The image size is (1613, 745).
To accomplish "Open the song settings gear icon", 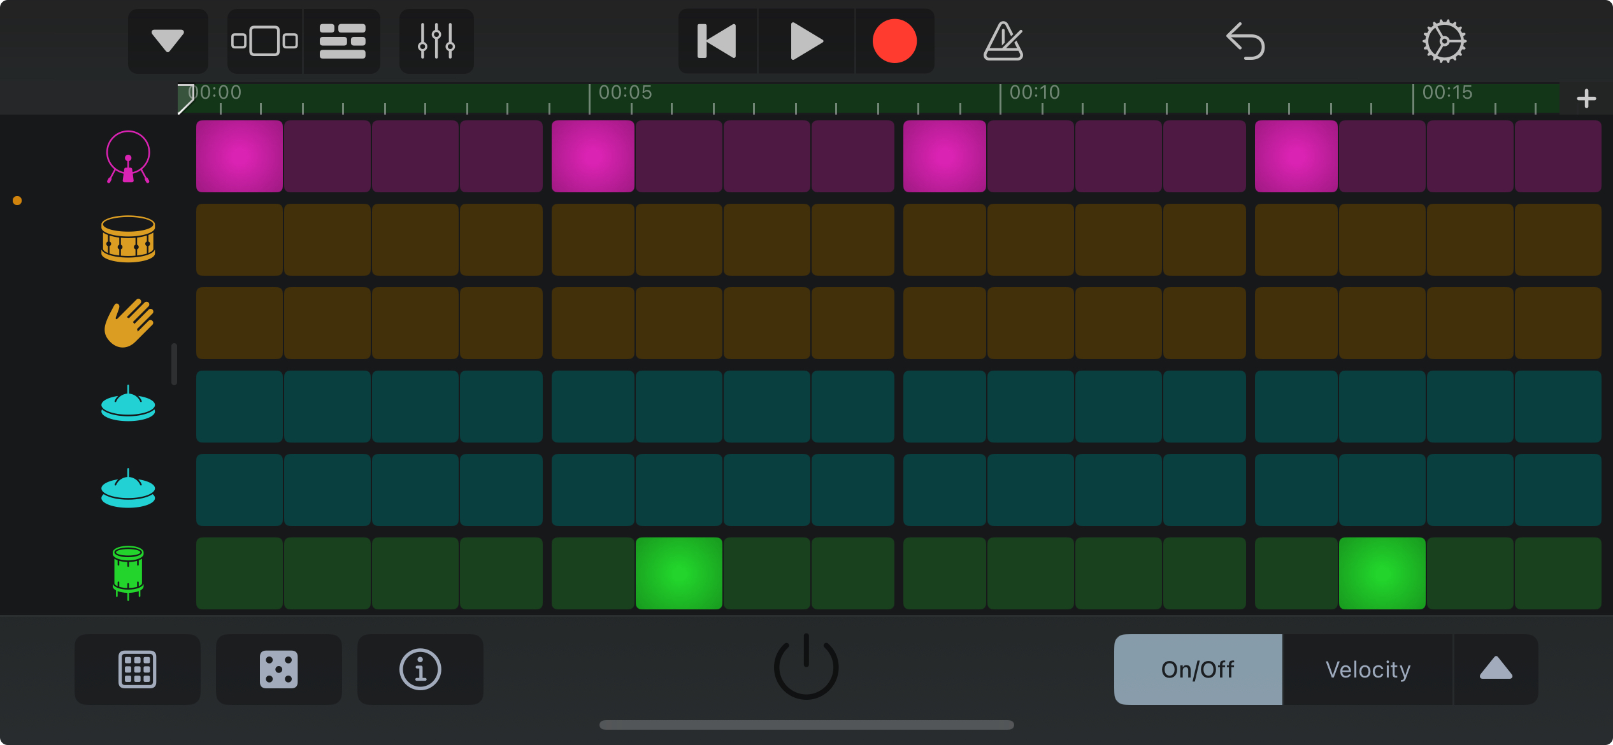I will (1444, 41).
